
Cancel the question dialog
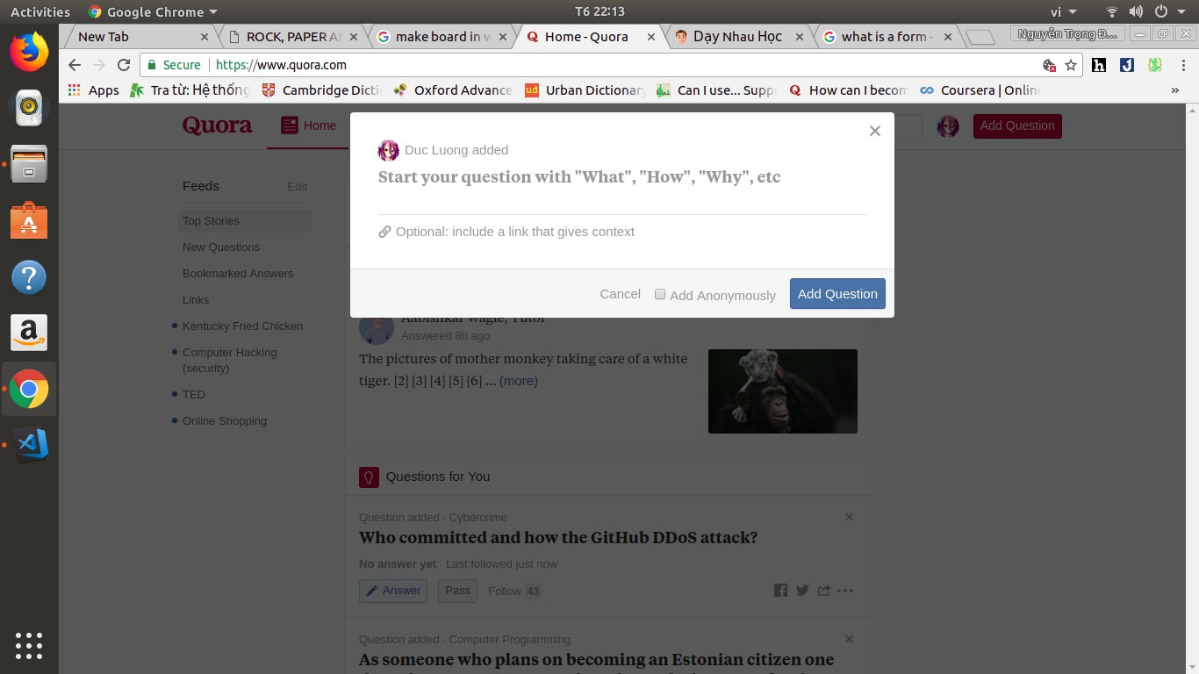pos(620,294)
